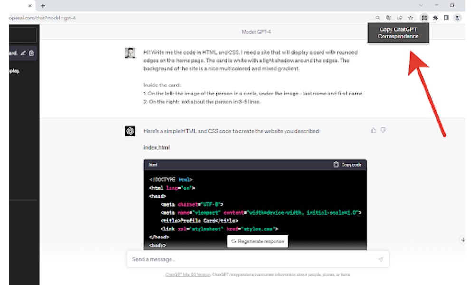Open the ChatGPT Mar 23 Version link
The height and width of the screenshot is (285, 475).
click(188, 275)
